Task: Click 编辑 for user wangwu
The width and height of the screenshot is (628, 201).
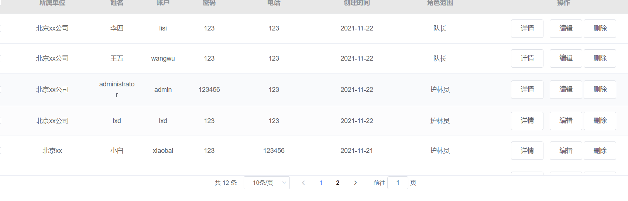Action: [x=566, y=58]
